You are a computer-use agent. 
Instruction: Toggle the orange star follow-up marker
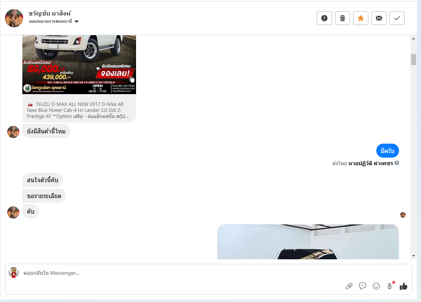coord(361,18)
